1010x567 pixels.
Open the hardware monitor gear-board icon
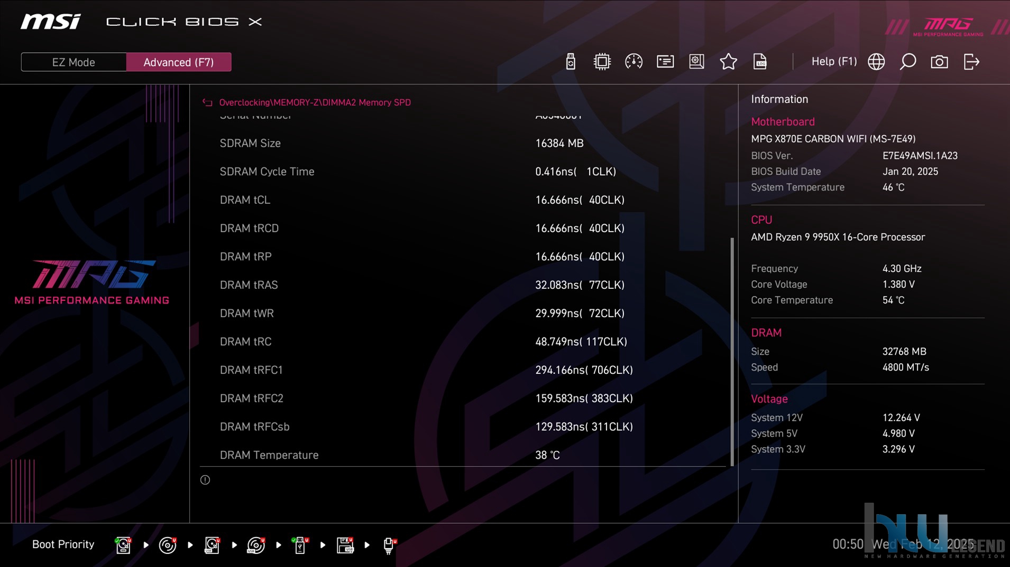pos(696,62)
